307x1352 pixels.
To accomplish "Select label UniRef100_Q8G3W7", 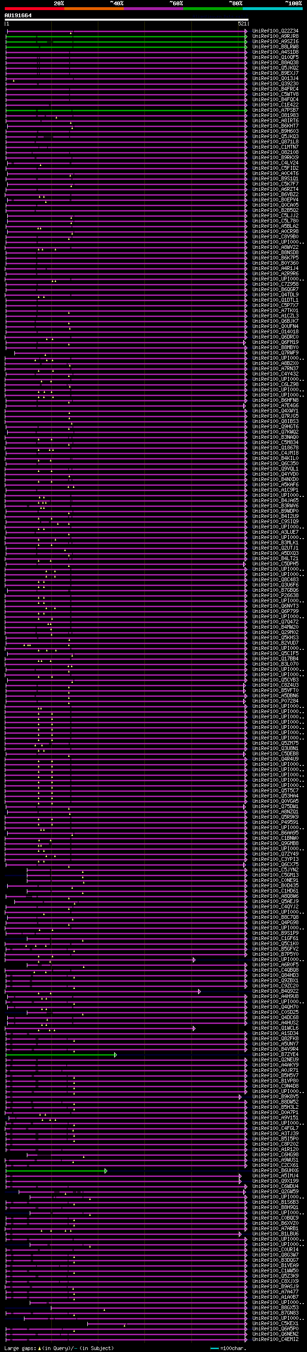I will point(275,1254).
